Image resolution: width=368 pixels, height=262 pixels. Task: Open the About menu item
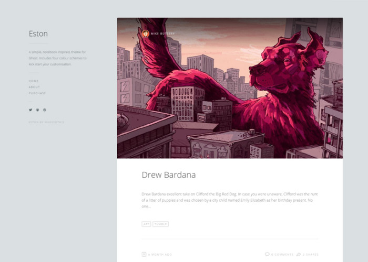(x=34, y=87)
